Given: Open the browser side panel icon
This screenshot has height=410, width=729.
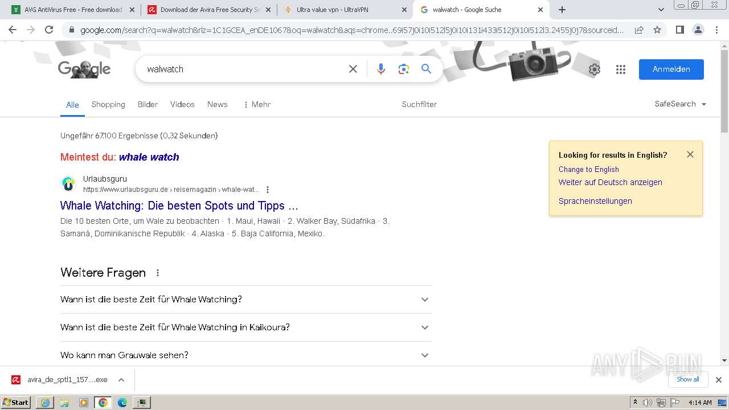Looking at the screenshot, I should [x=679, y=30].
